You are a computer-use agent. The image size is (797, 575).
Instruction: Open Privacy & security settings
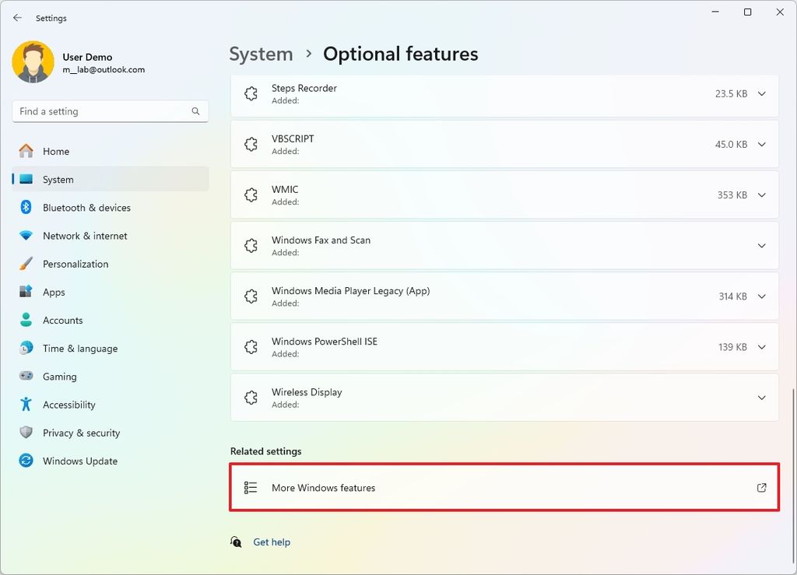click(79, 433)
